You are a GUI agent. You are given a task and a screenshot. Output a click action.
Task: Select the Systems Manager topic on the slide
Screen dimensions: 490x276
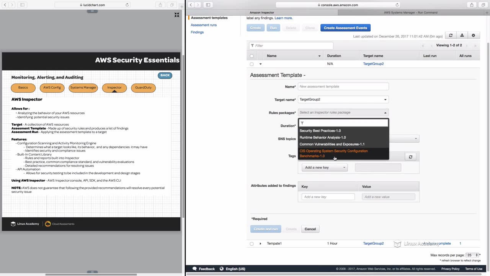(x=83, y=88)
